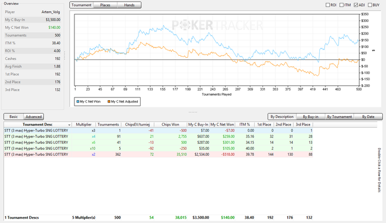This screenshot has width=386, height=223.
Task: Click the orange My C Net Adjusted legend swatch
Action: (x=108, y=101)
